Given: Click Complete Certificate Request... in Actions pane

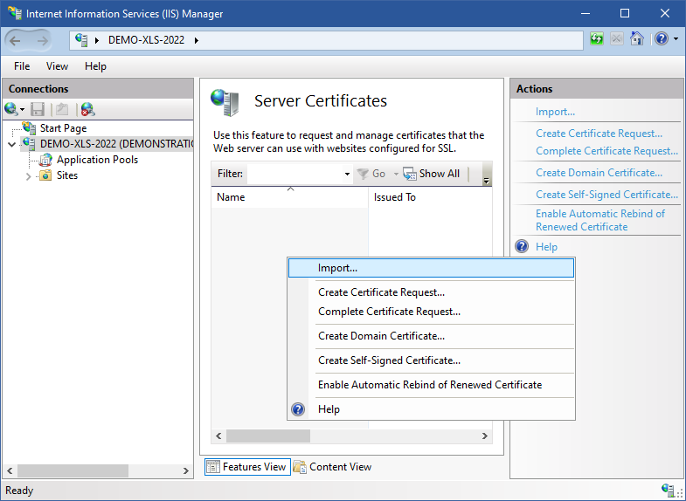Looking at the screenshot, I should 606,151.
